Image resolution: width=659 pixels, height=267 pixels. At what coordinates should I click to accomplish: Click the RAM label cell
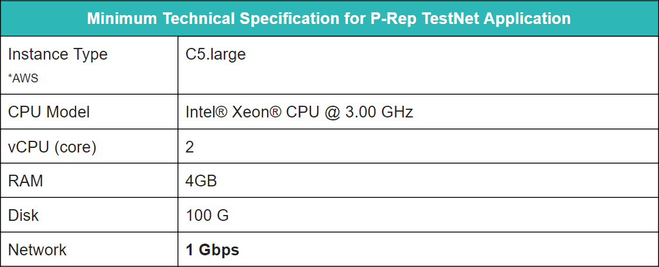pos(89,181)
